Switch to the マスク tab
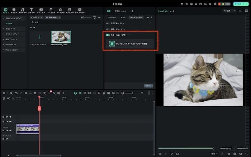Screen dimensions: 251x157 (x=123, y=17)
